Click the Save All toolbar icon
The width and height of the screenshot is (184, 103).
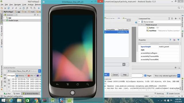(x=5, y=8)
